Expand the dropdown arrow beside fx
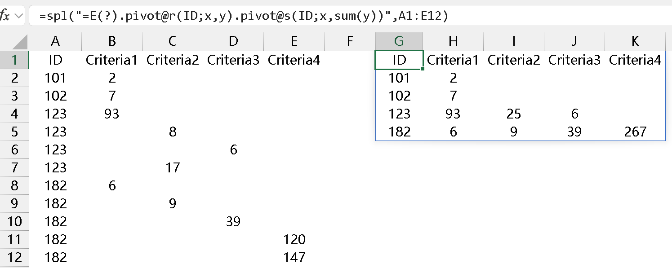The width and height of the screenshot is (672, 268). click(x=18, y=16)
